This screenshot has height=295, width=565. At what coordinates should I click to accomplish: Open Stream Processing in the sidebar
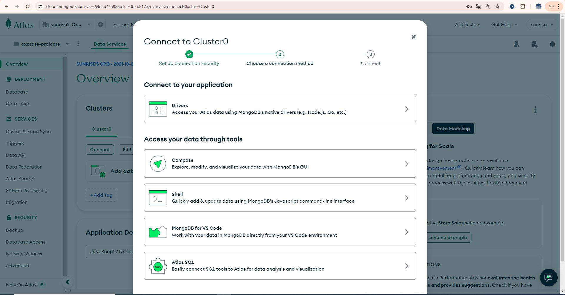(26, 190)
